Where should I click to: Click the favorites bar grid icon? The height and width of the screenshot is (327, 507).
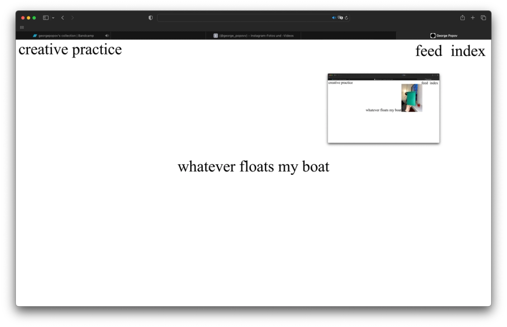click(22, 27)
